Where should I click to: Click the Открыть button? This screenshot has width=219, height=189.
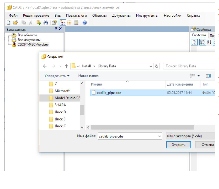[x=178, y=145]
